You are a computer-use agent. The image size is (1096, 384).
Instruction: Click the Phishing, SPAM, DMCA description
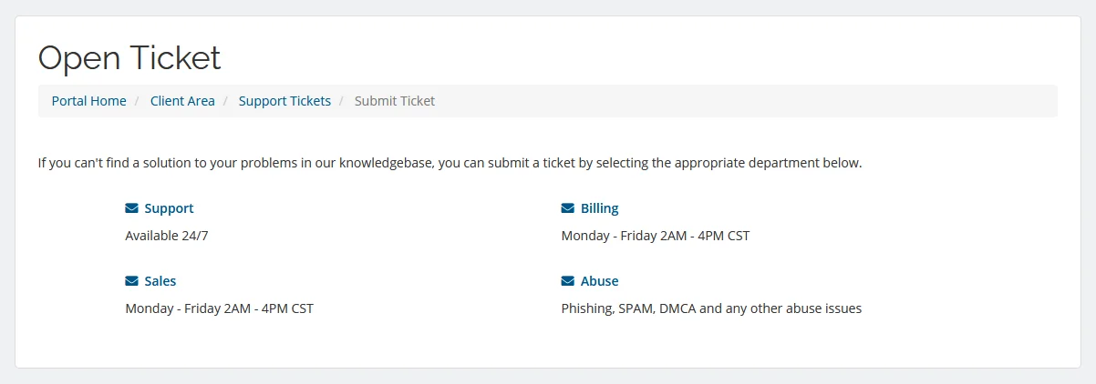click(x=711, y=308)
